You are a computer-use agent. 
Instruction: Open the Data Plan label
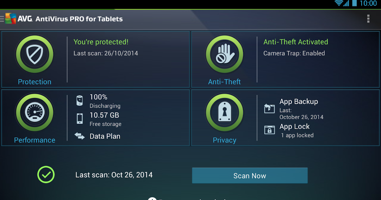[x=105, y=136]
